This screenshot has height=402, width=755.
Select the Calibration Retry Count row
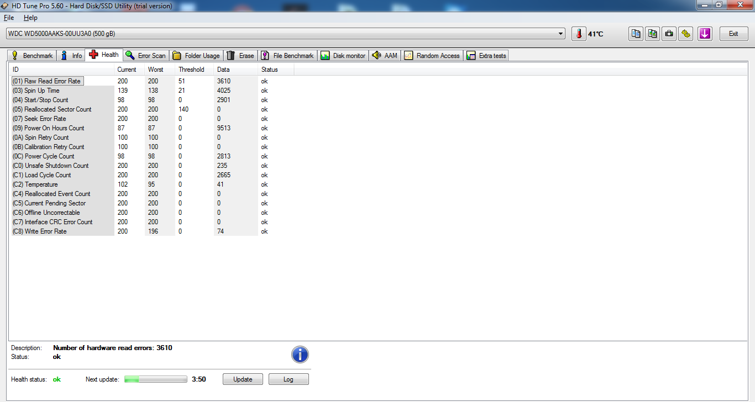[x=152, y=147]
